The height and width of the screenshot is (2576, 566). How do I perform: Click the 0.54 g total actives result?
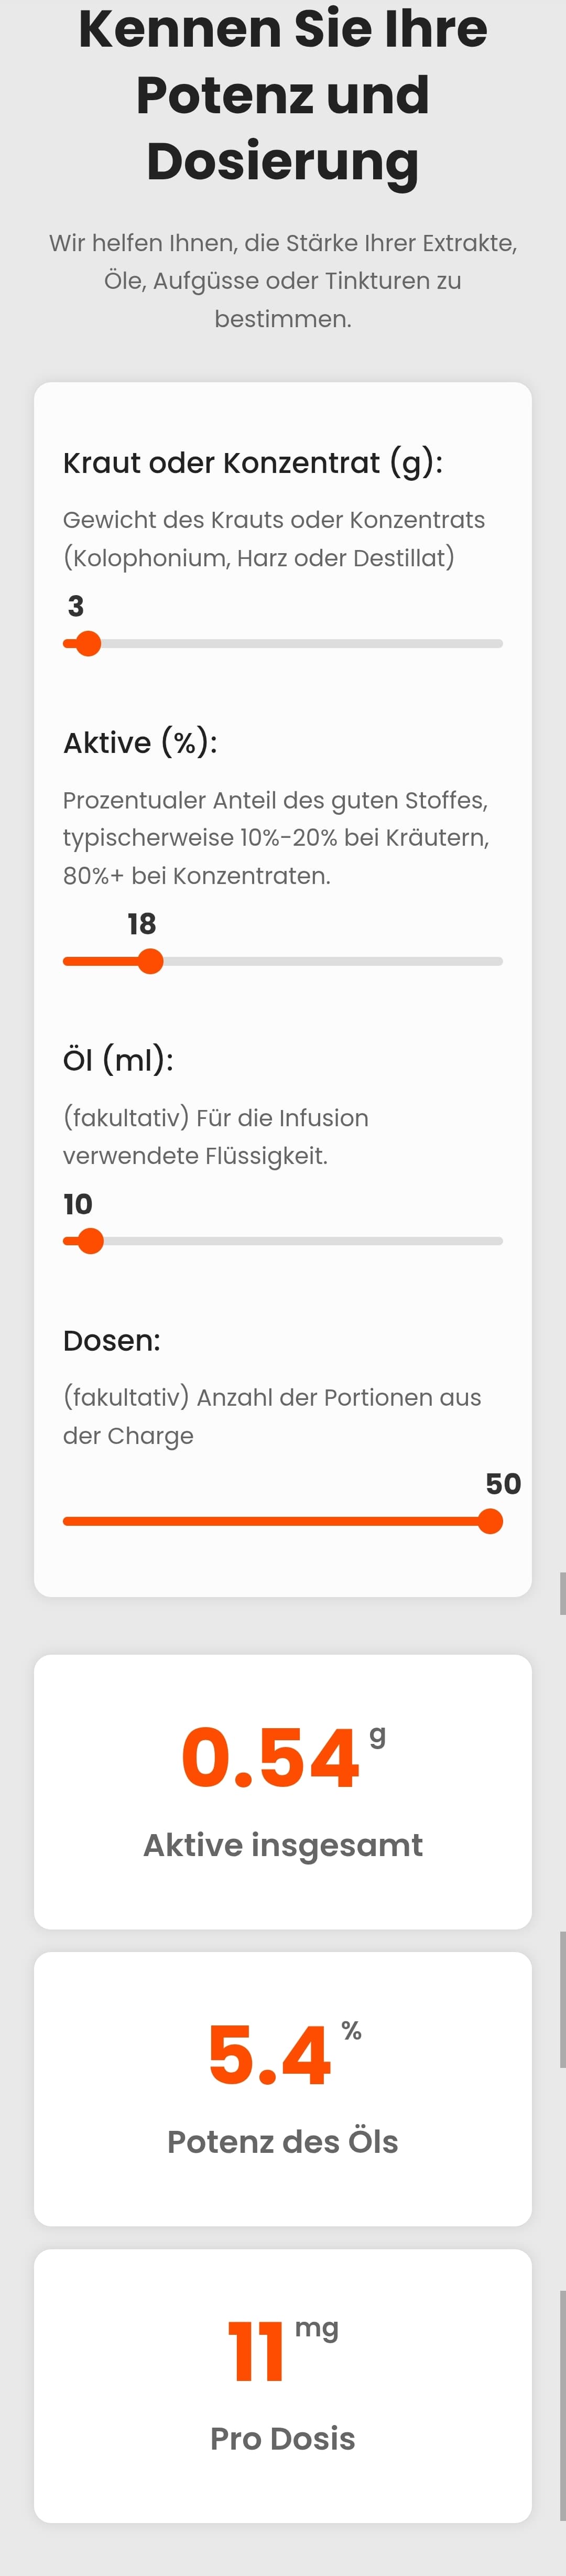pyautogui.click(x=271, y=1758)
